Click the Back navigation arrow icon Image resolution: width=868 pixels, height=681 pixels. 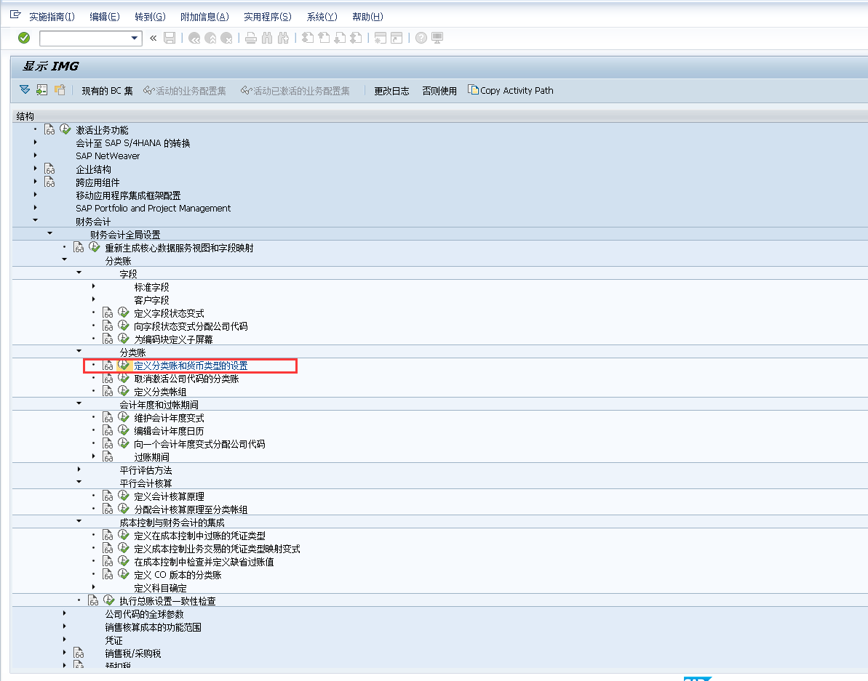pyautogui.click(x=193, y=38)
